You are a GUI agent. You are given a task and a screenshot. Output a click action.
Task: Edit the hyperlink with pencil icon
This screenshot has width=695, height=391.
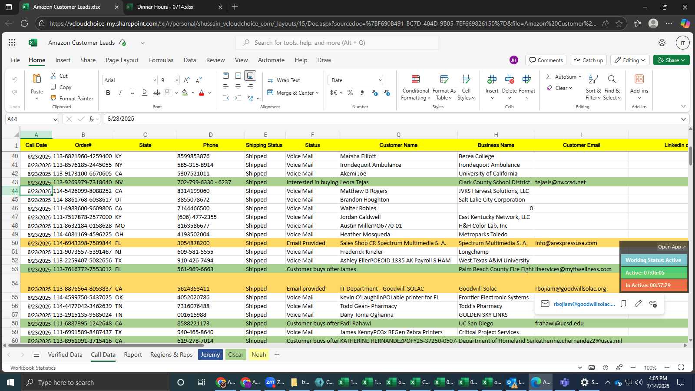[638, 304]
